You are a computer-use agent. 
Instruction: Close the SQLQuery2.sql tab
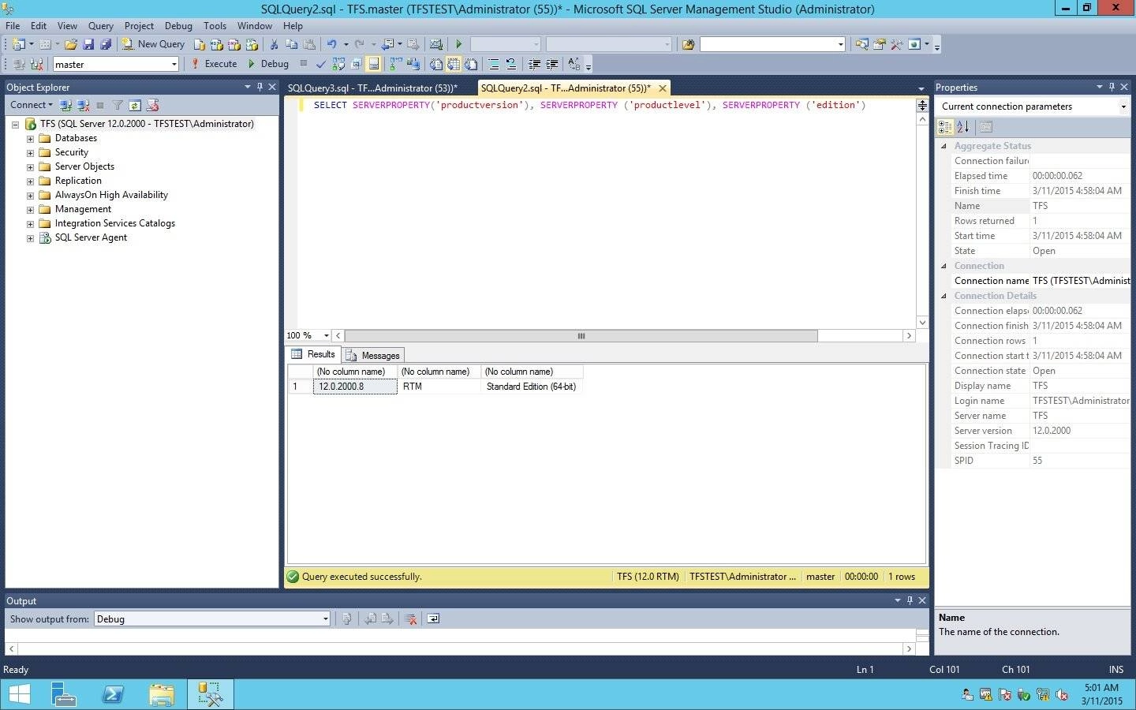pos(663,88)
